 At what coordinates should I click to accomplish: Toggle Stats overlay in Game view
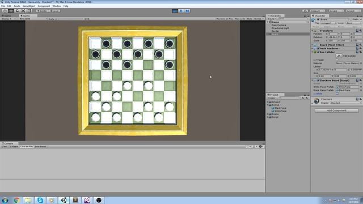tap(250, 19)
